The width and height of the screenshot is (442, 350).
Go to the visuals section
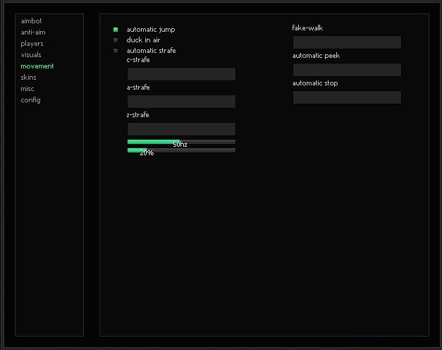point(31,55)
